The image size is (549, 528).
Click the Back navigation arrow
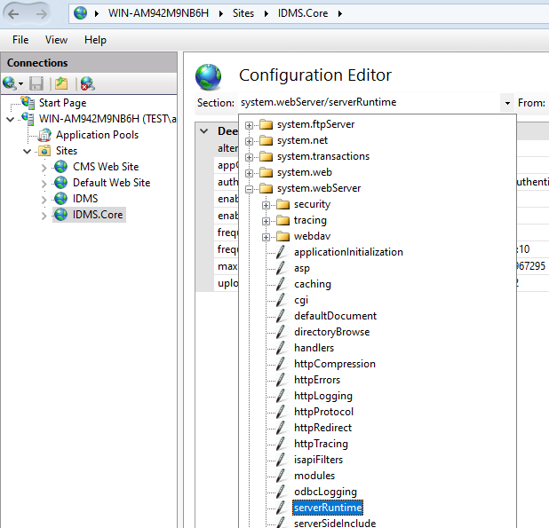tap(13, 14)
